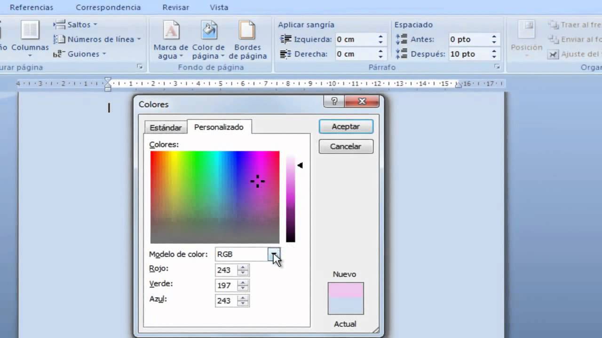Close the Colores dialog
This screenshot has height=338, width=602.
(362, 101)
